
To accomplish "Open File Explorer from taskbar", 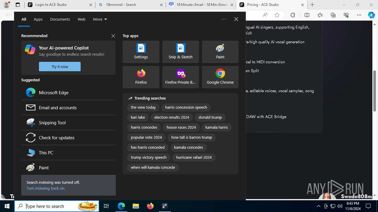I will coord(136,206).
